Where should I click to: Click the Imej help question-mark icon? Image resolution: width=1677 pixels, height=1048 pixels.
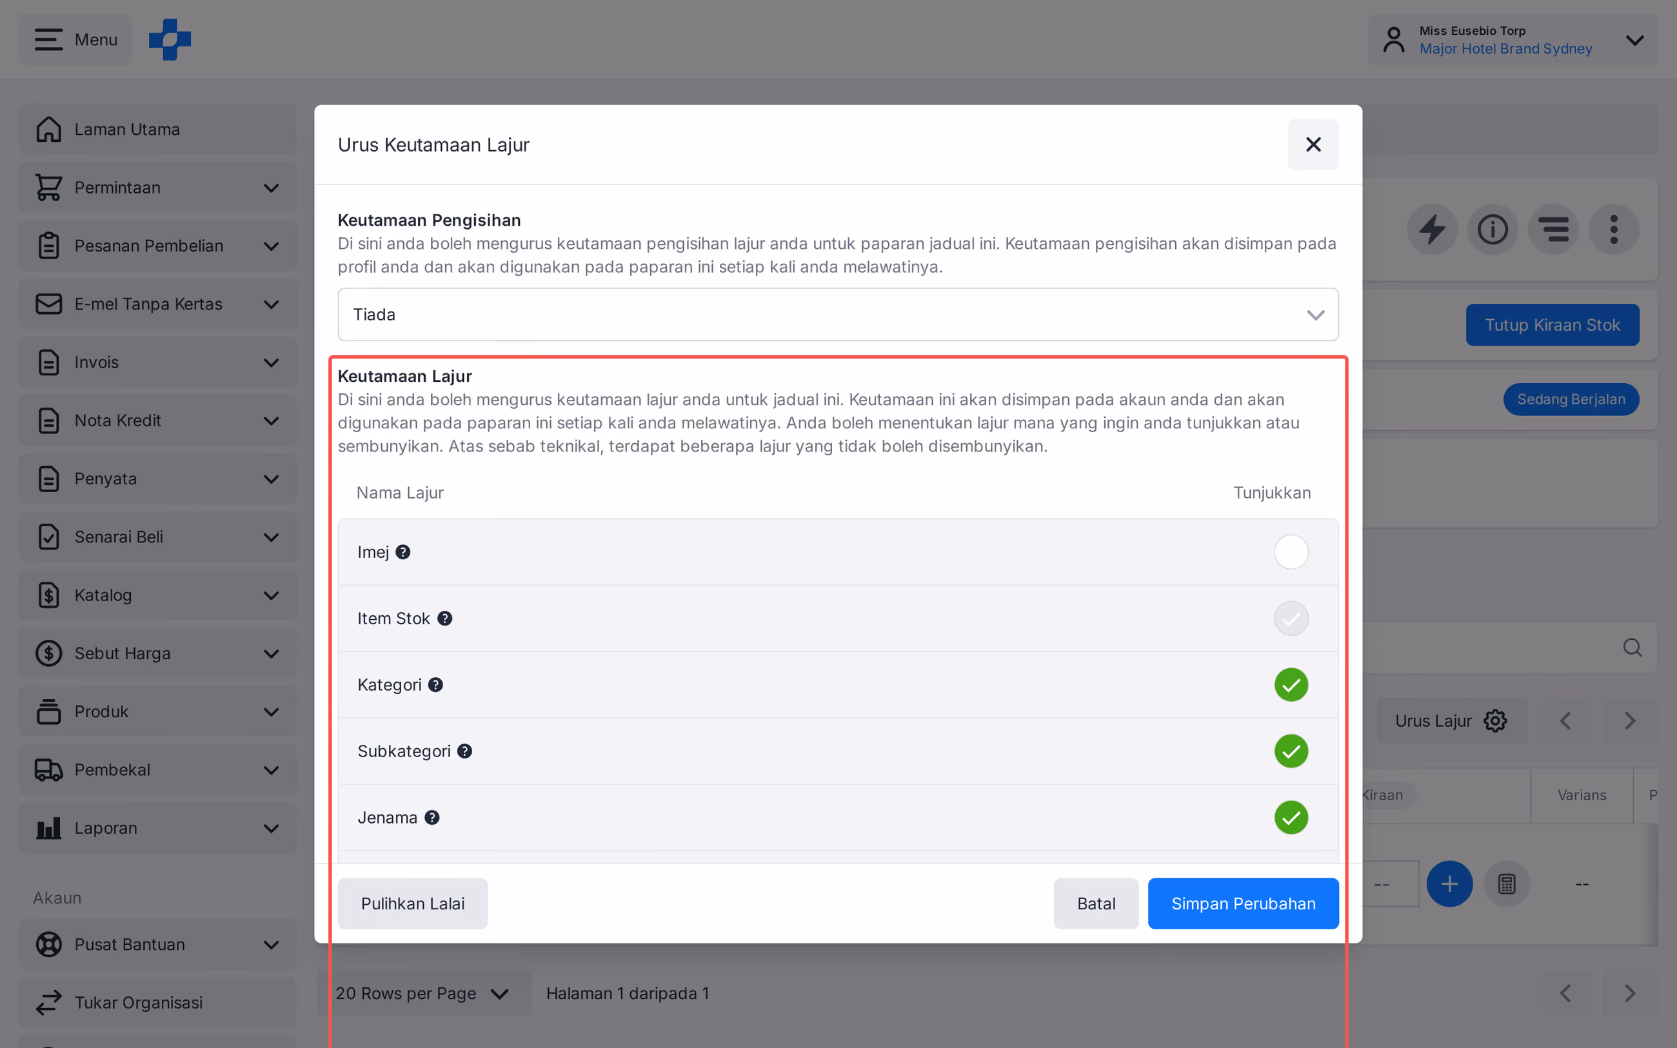coord(402,551)
